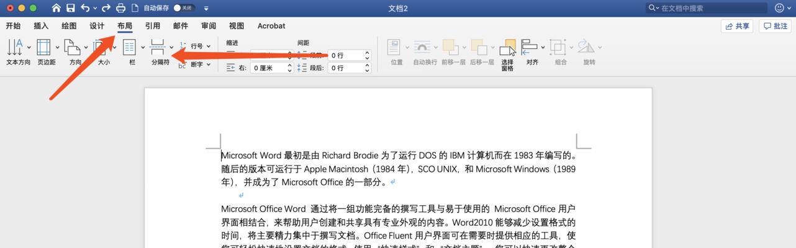This screenshot has width=796, height=248.
Task: Click the Columns (栏) icon
Action: tap(130, 47)
